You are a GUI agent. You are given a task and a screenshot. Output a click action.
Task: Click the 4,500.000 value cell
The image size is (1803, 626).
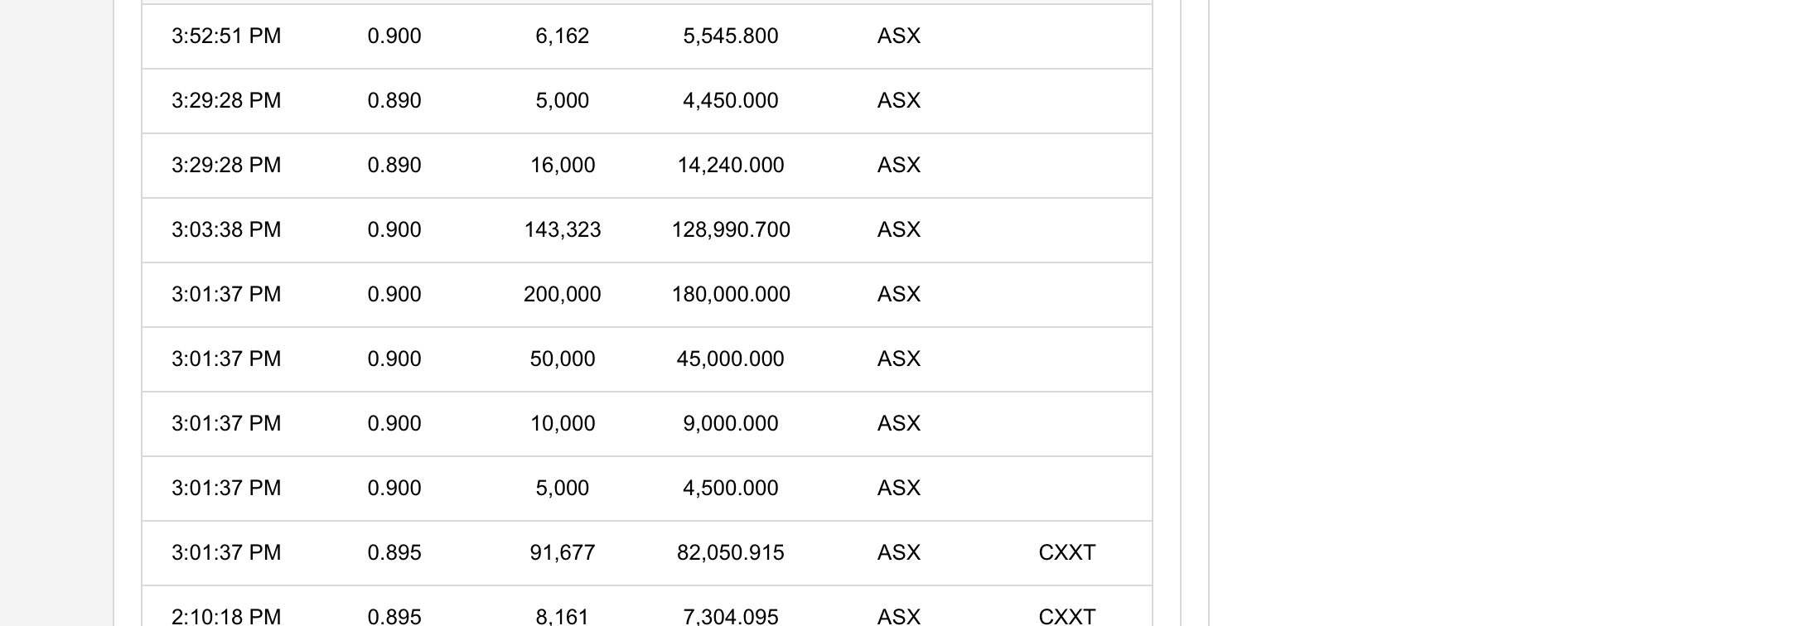pyautogui.click(x=731, y=489)
